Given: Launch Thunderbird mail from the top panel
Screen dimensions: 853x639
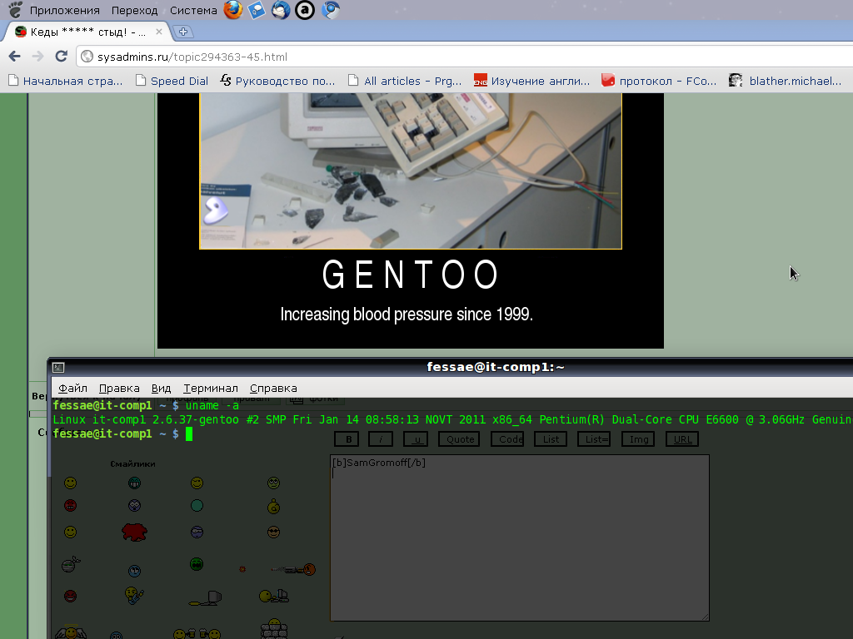Looking at the screenshot, I should tap(281, 10).
